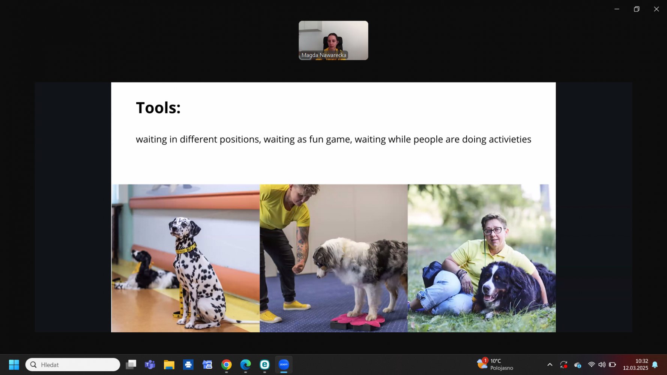
Task: Expand the hidden system tray icons
Action: point(550,364)
